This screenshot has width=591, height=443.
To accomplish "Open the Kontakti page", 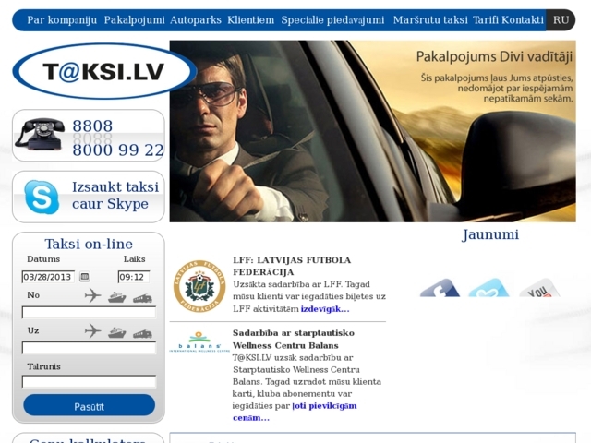I will pos(523,20).
